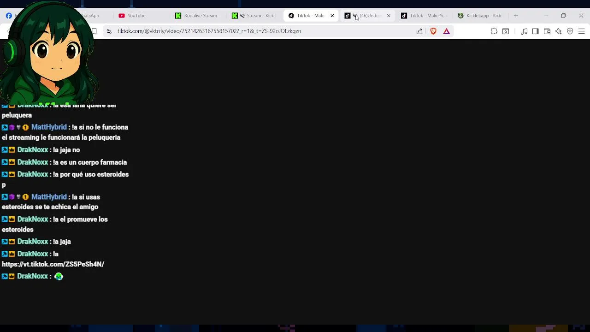590x332 pixels.
Task: Toggle the browser sidebar panel icon
Action: click(x=535, y=31)
